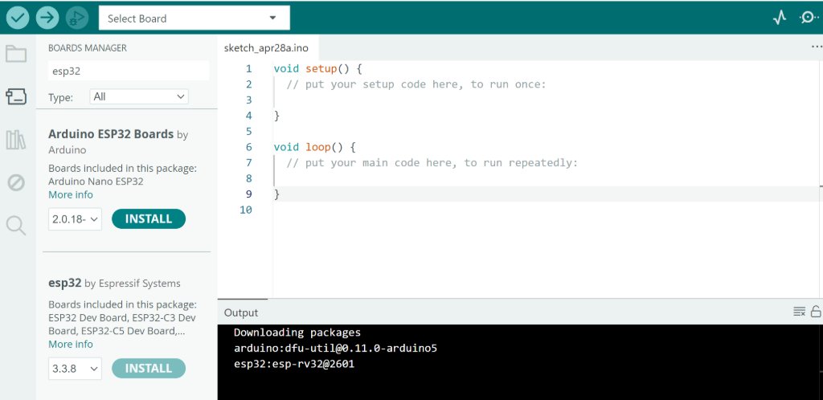Switch to the sketch_apr28a.ino tab

(x=266, y=48)
